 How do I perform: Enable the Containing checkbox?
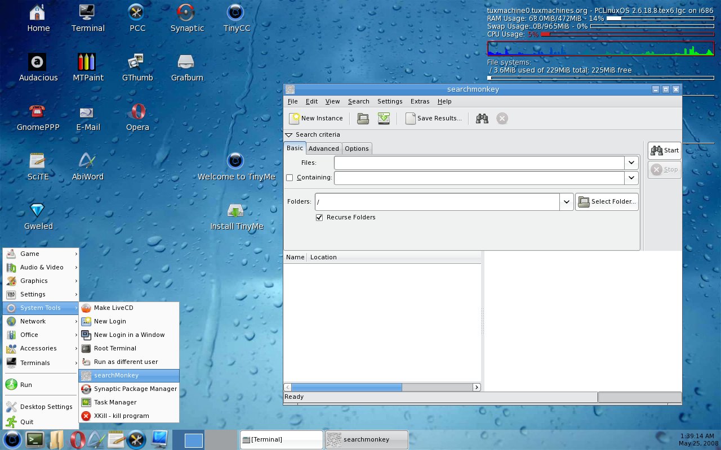coord(290,178)
